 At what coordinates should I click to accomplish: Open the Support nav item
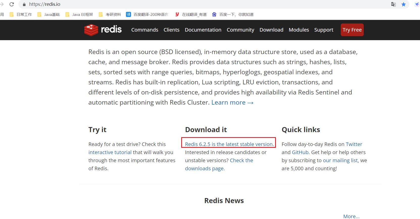[324, 30]
